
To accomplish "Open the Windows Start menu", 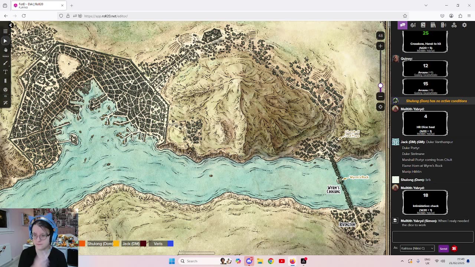I will pos(172,261).
